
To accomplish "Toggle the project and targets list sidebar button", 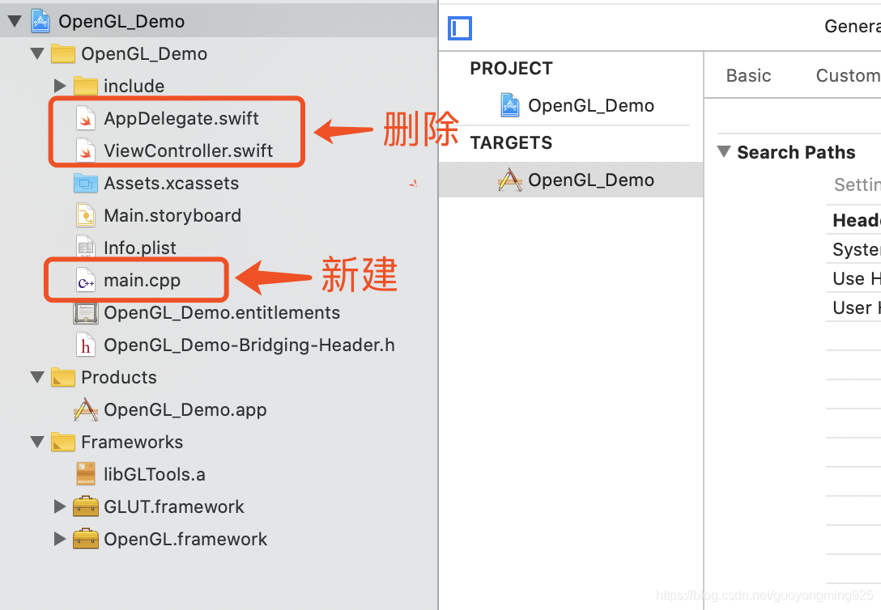I will 460,28.
